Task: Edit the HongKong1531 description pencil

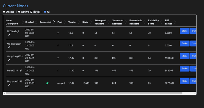Action: (x=9, y=60)
